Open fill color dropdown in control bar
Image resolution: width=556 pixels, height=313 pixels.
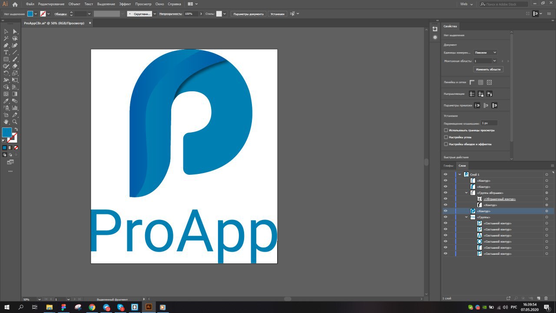pos(36,14)
